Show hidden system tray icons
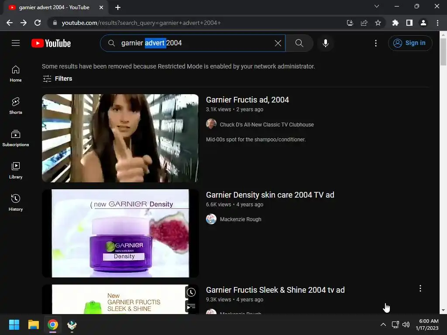The height and width of the screenshot is (335, 447). point(383,325)
